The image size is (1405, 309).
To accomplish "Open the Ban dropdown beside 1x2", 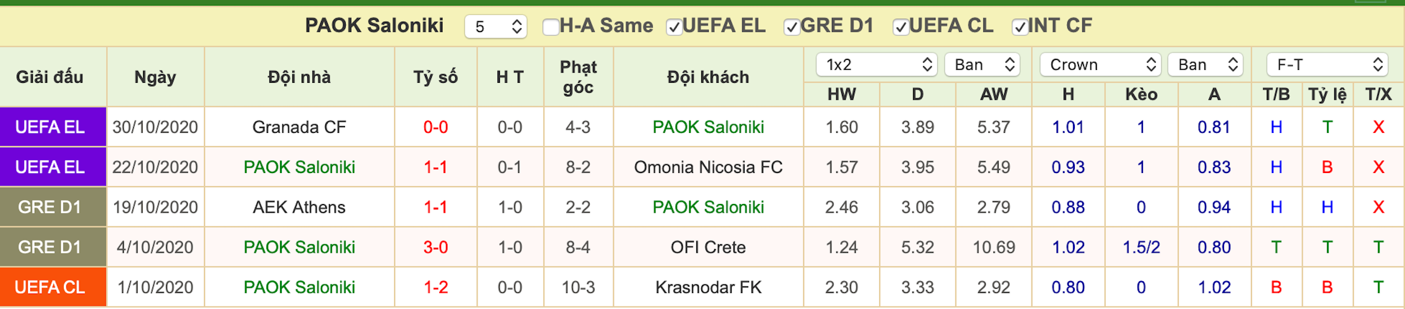I will [x=982, y=65].
